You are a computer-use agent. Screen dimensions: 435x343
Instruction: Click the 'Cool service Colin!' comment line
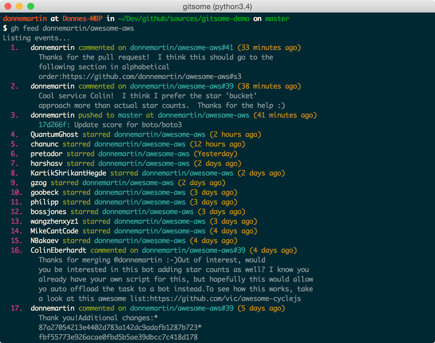[148, 96]
